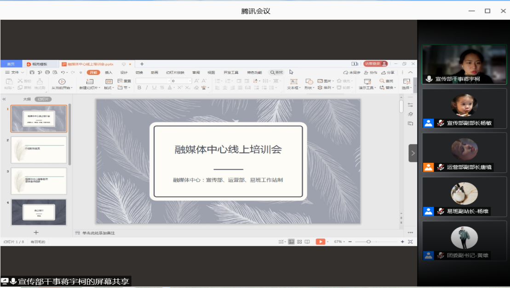Open the font name combo box
This screenshot has width=510, height=288.
click(153, 81)
